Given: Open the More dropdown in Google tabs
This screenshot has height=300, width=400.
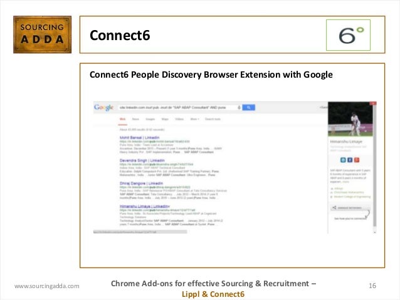Looking at the screenshot, I should click(x=194, y=119).
